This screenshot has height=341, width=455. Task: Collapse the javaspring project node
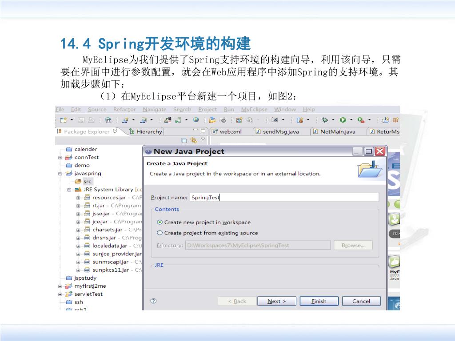[x=60, y=174]
